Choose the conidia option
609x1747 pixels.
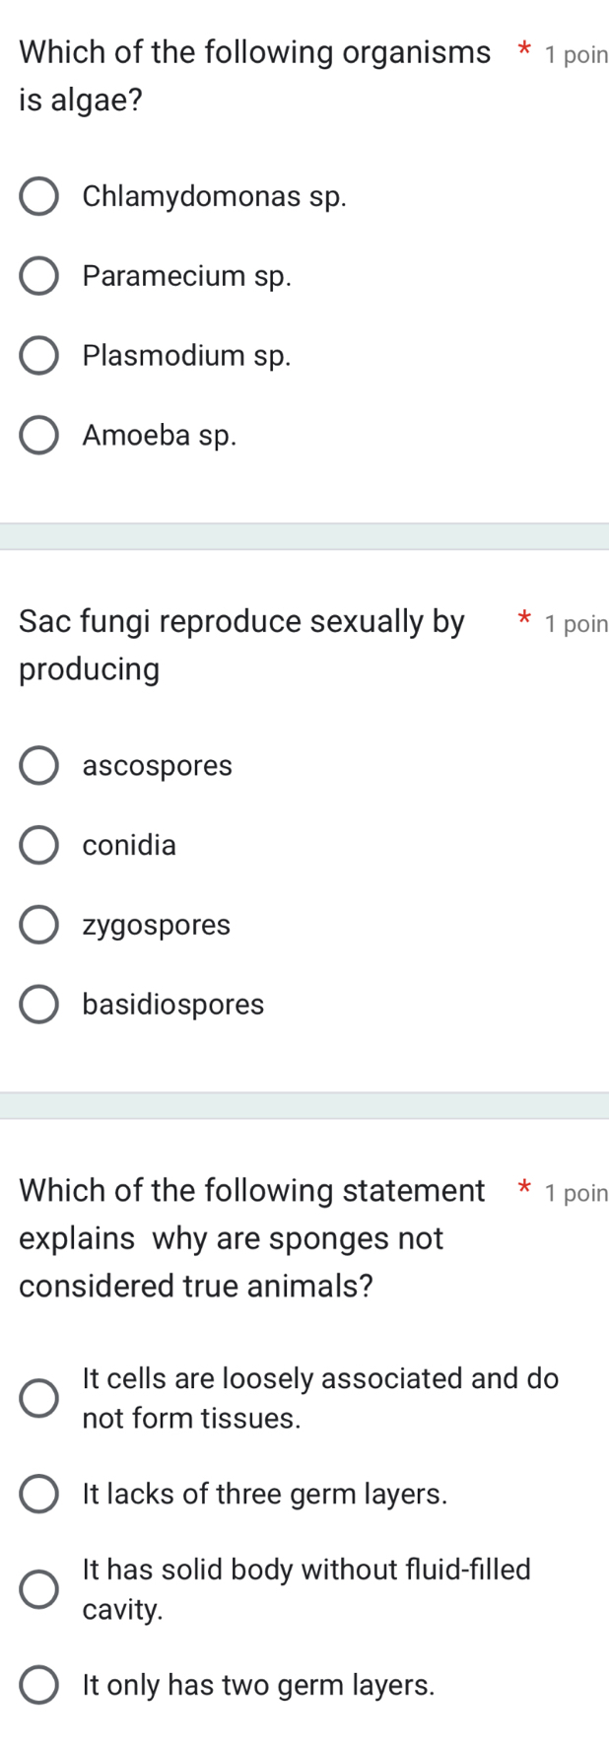pyautogui.click(x=39, y=846)
